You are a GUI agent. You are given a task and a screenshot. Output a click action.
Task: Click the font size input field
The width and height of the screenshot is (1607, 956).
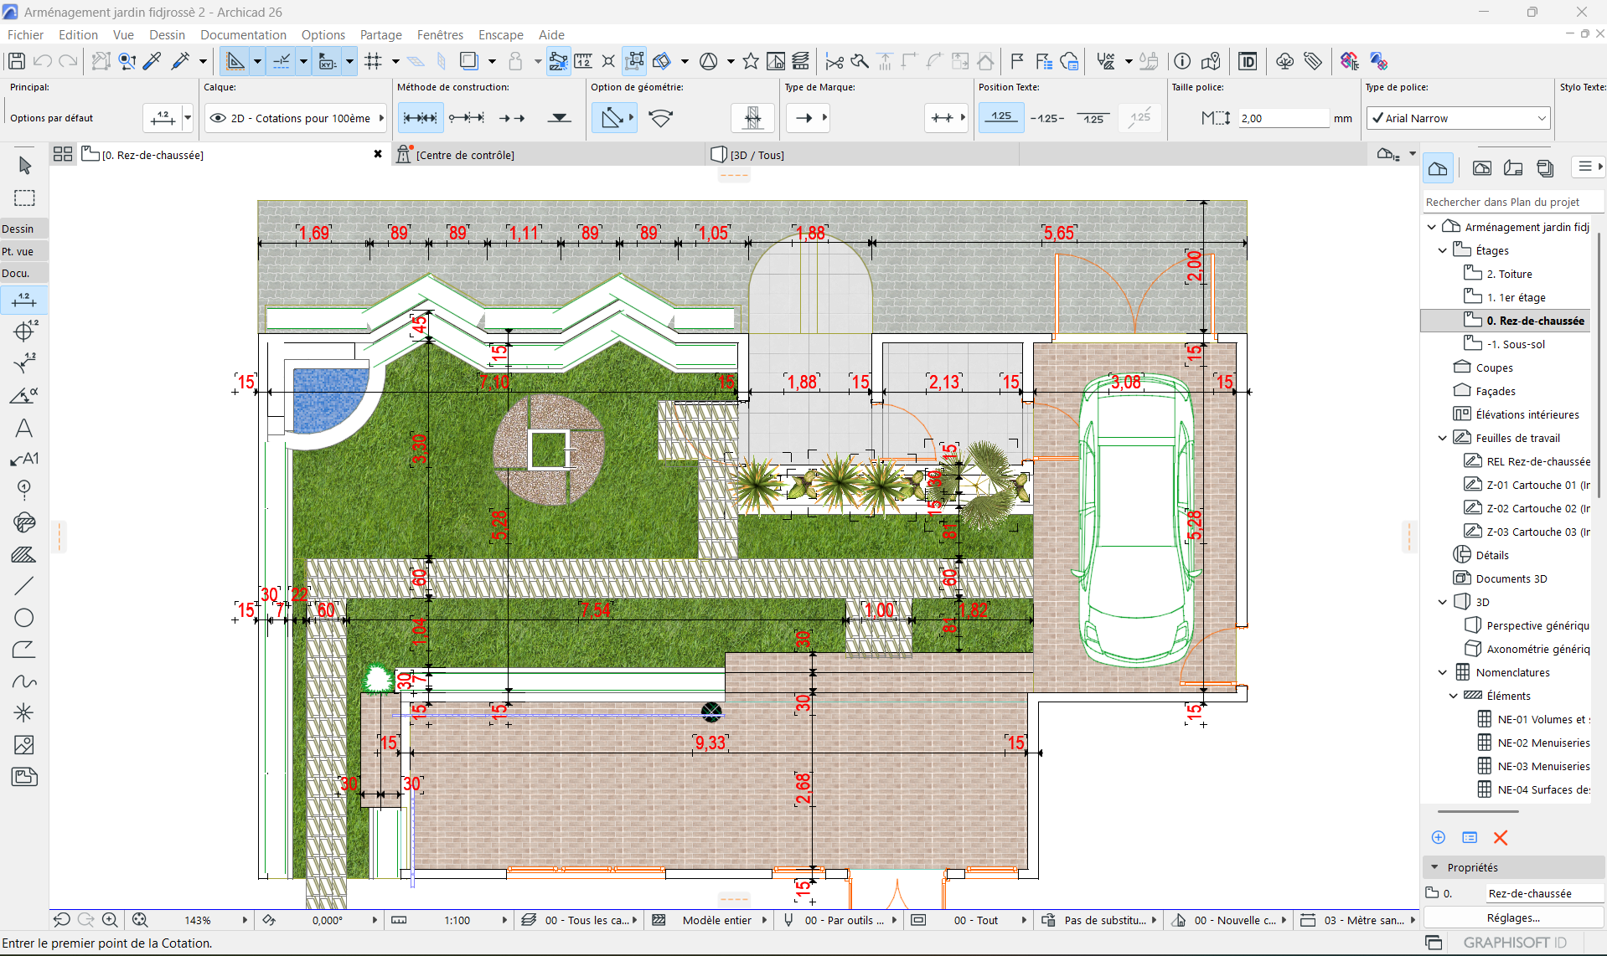(x=1282, y=118)
